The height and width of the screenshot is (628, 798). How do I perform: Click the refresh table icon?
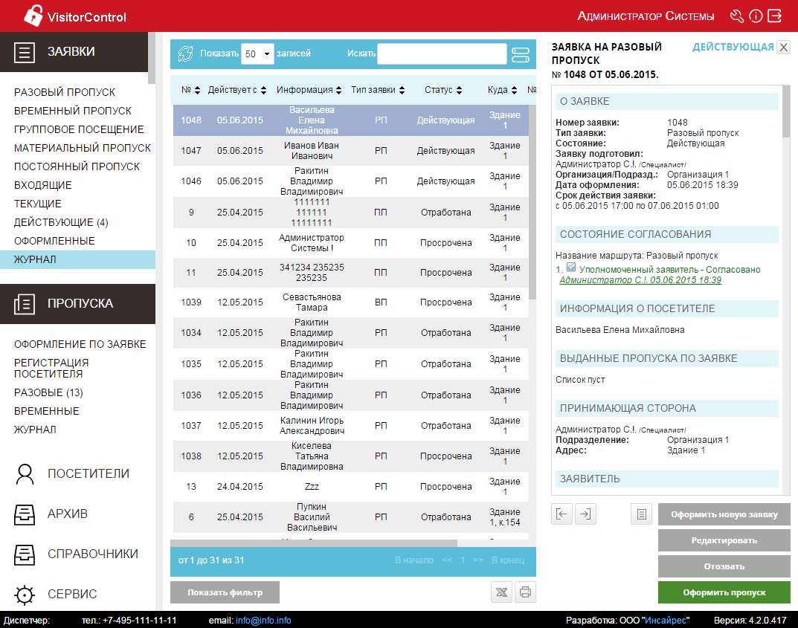coord(185,54)
